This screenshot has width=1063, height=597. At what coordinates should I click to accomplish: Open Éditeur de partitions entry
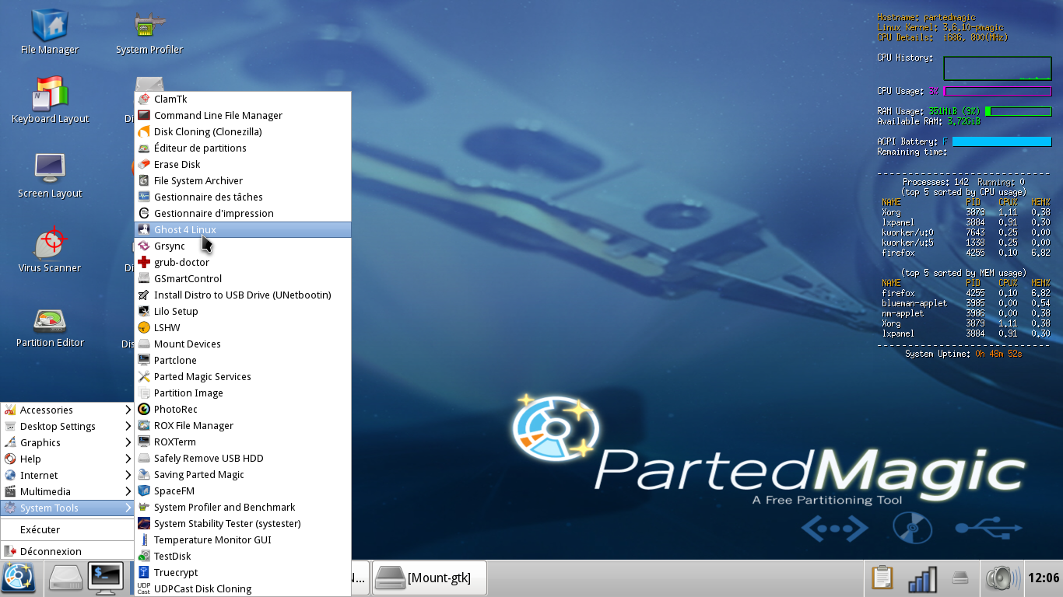tap(243, 148)
